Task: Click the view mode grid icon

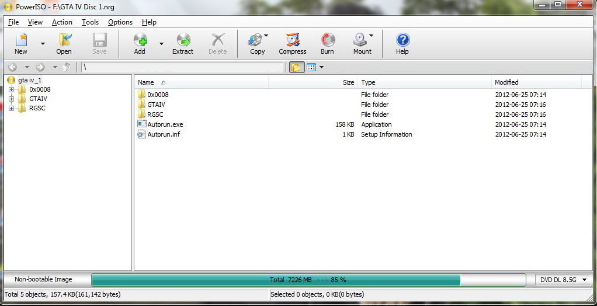Action: 311,67
